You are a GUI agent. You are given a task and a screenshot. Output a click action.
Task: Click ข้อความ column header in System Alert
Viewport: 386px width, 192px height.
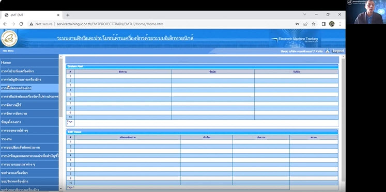(x=123, y=72)
